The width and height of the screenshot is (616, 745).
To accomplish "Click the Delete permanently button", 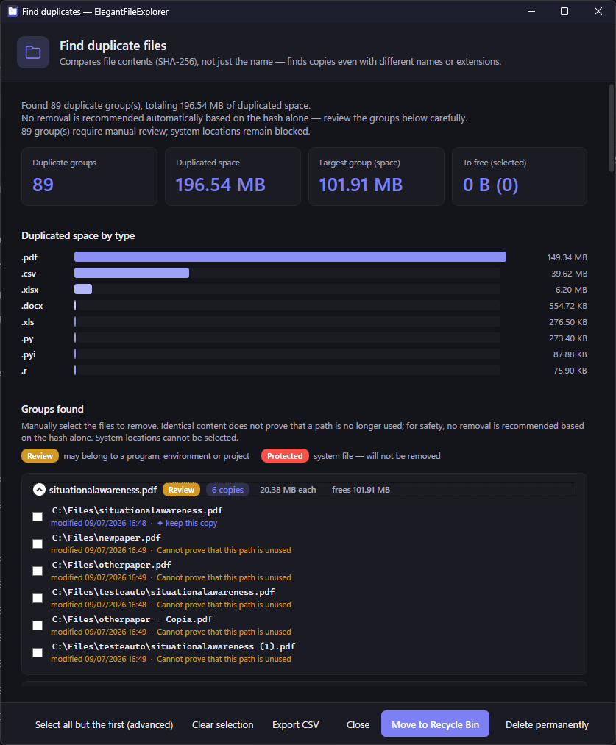I will point(547,724).
